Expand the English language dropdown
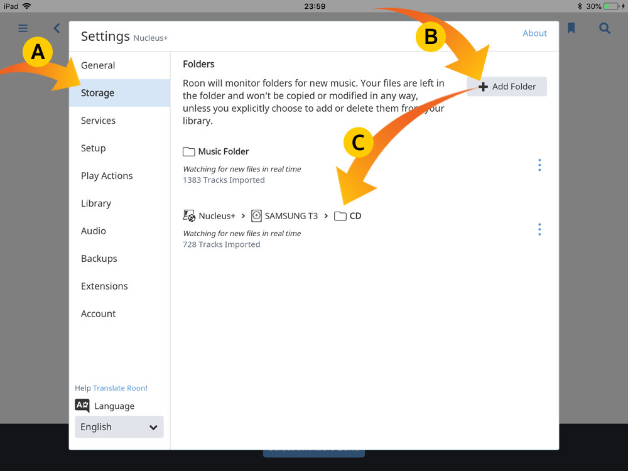 119,427
